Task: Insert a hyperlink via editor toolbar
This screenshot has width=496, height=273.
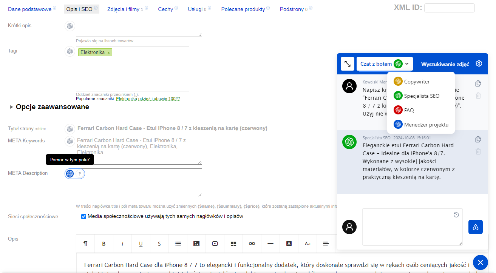Action: (x=252, y=244)
